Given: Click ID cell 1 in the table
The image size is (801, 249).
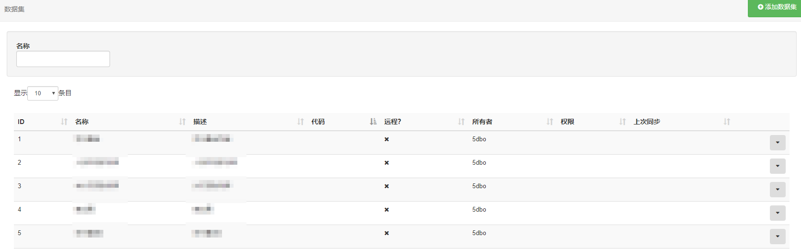Looking at the screenshot, I should pyautogui.click(x=20, y=139).
